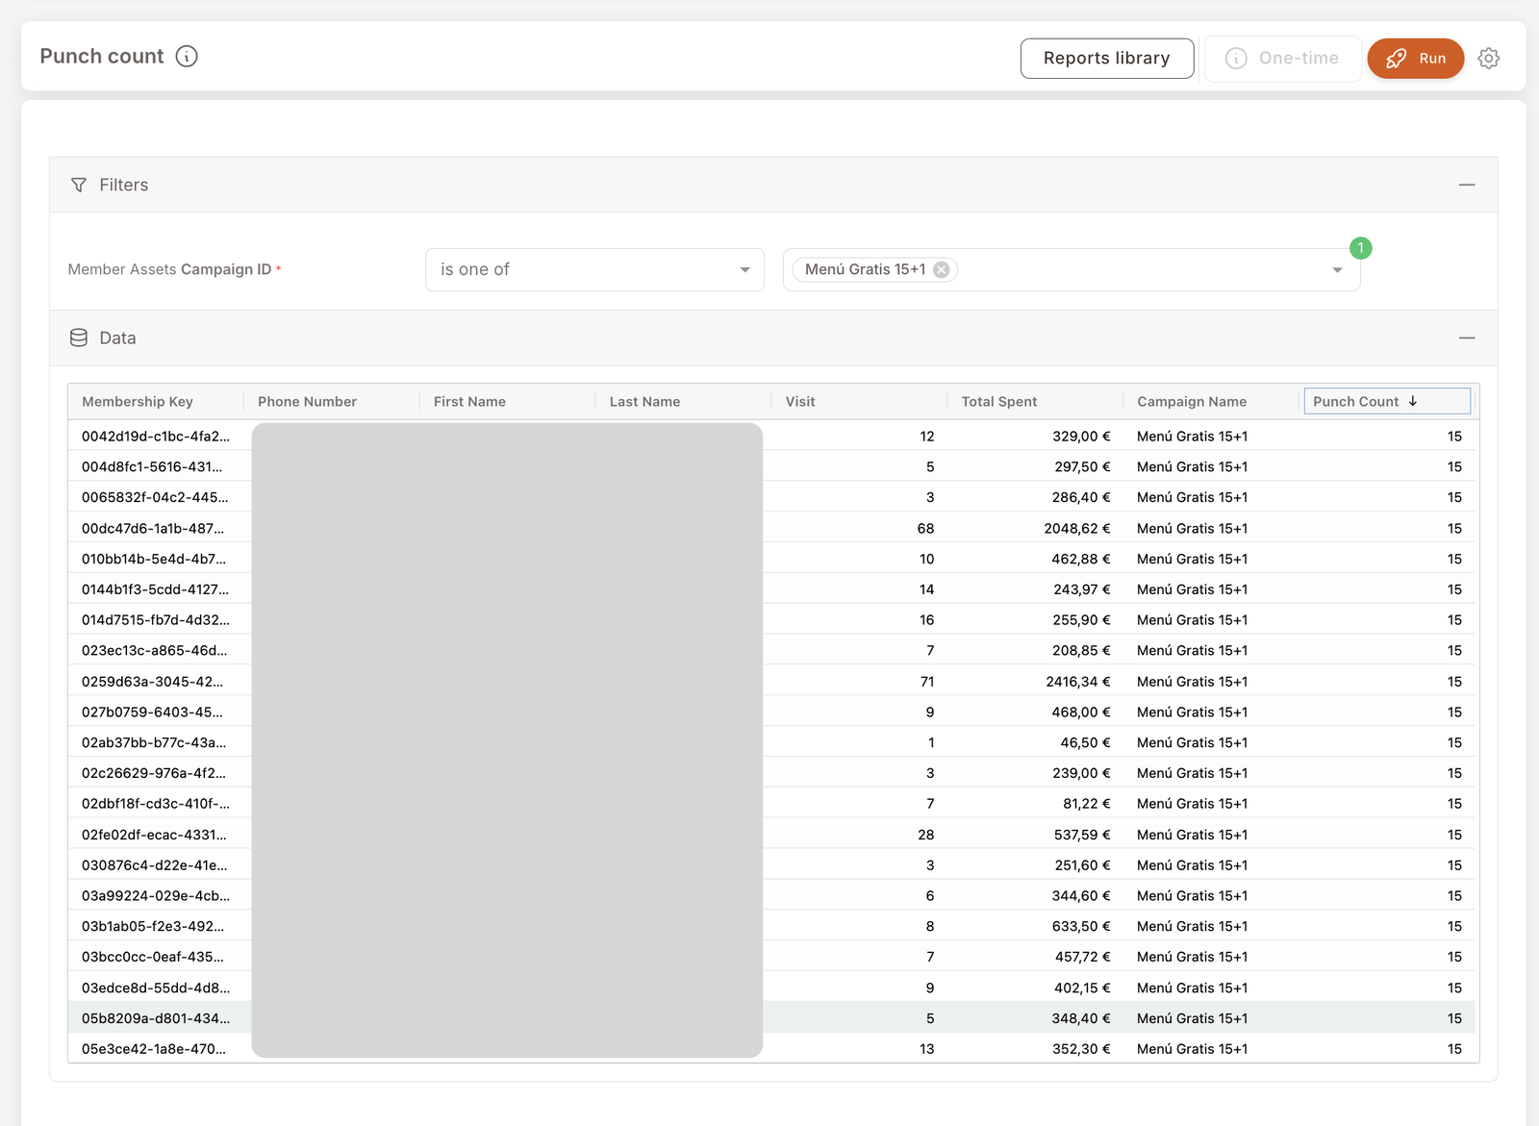The width and height of the screenshot is (1539, 1126).
Task: Click total spent value 81,22 €
Action: pyautogui.click(x=1087, y=804)
